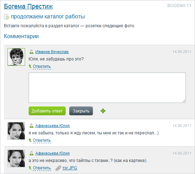
Task: Click the task title продолжаем каталог работы
Action: click(48, 16)
